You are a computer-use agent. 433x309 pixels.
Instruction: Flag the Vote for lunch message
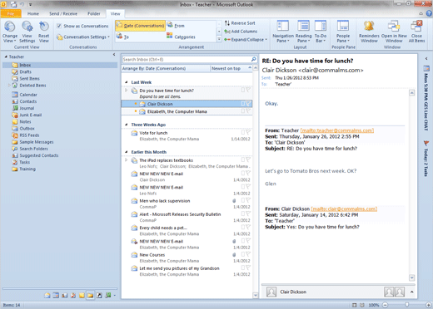pos(248,132)
